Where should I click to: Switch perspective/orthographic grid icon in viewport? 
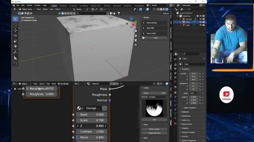pyautogui.click(x=136, y=45)
